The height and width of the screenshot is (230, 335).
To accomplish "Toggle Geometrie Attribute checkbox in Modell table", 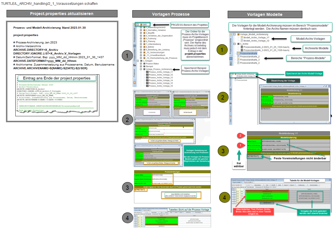I will coord(233,188).
